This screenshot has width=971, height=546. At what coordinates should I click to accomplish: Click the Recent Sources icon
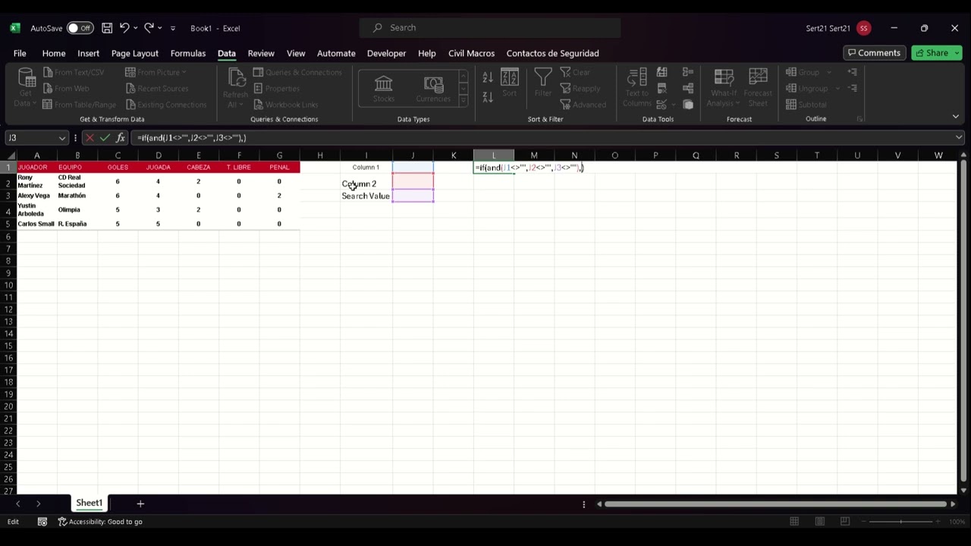[130, 88]
